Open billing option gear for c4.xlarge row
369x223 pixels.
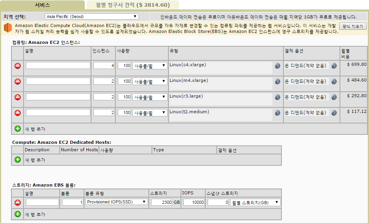[x=334, y=66]
